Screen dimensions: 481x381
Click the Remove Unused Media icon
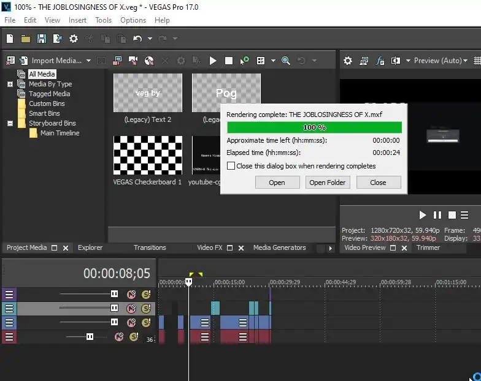tap(10, 60)
